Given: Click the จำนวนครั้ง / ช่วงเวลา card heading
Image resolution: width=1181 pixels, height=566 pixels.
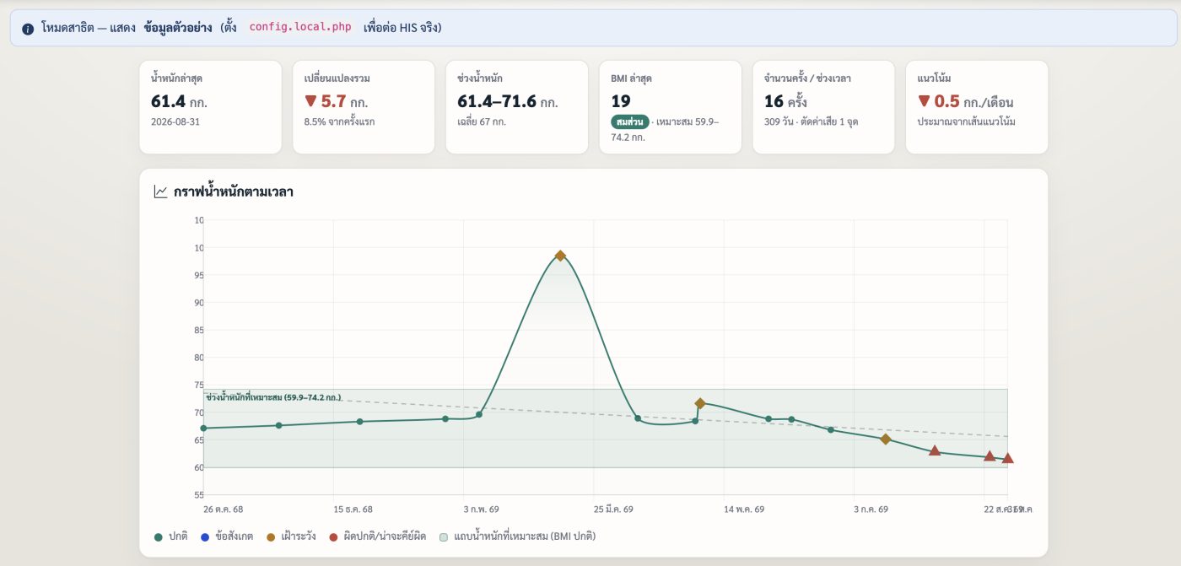Looking at the screenshot, I should coord(807,78).
